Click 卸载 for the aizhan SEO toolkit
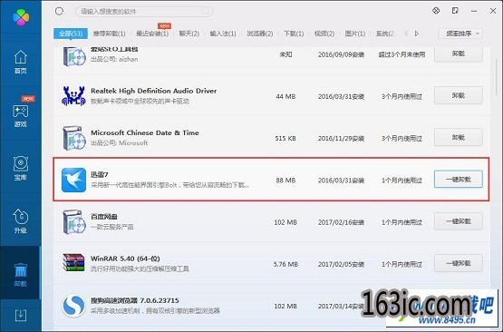This screenshot has width=503, height=332. [459, 54]
